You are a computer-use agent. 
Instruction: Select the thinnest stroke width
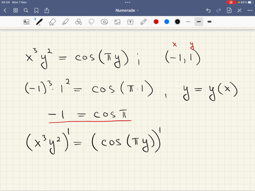188,22
